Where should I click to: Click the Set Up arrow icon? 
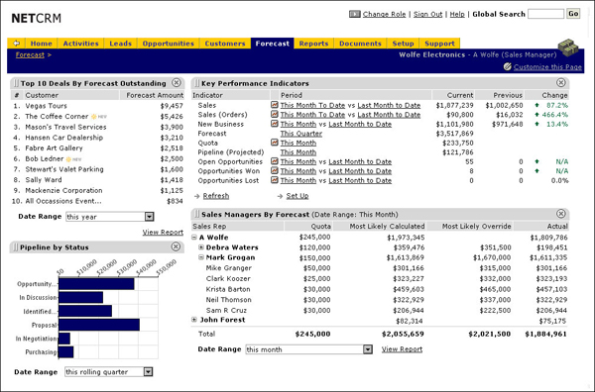pos(280,196)
